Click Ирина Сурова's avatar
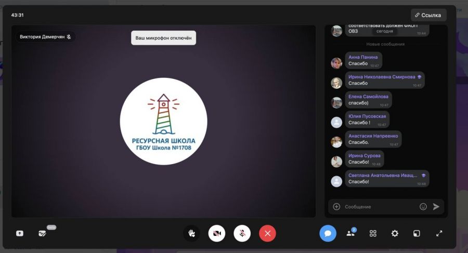Image resolution: width=468 pixels, height=253 pixels. tap(336, 162)
